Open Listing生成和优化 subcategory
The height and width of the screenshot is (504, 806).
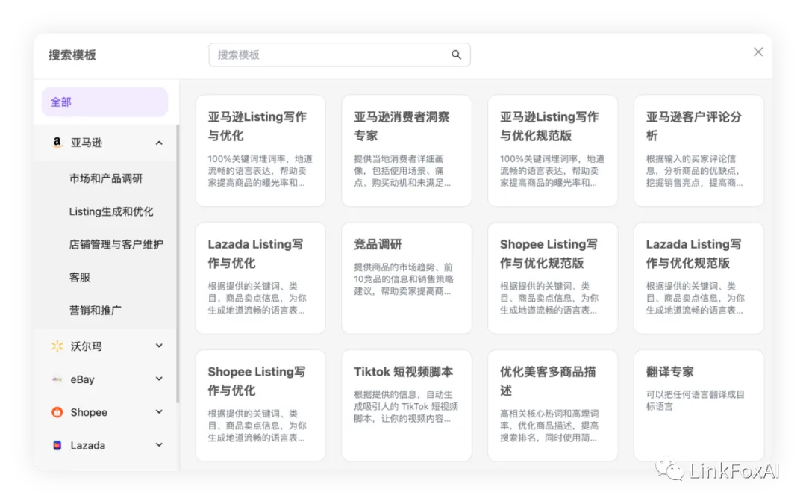(111, 211)
